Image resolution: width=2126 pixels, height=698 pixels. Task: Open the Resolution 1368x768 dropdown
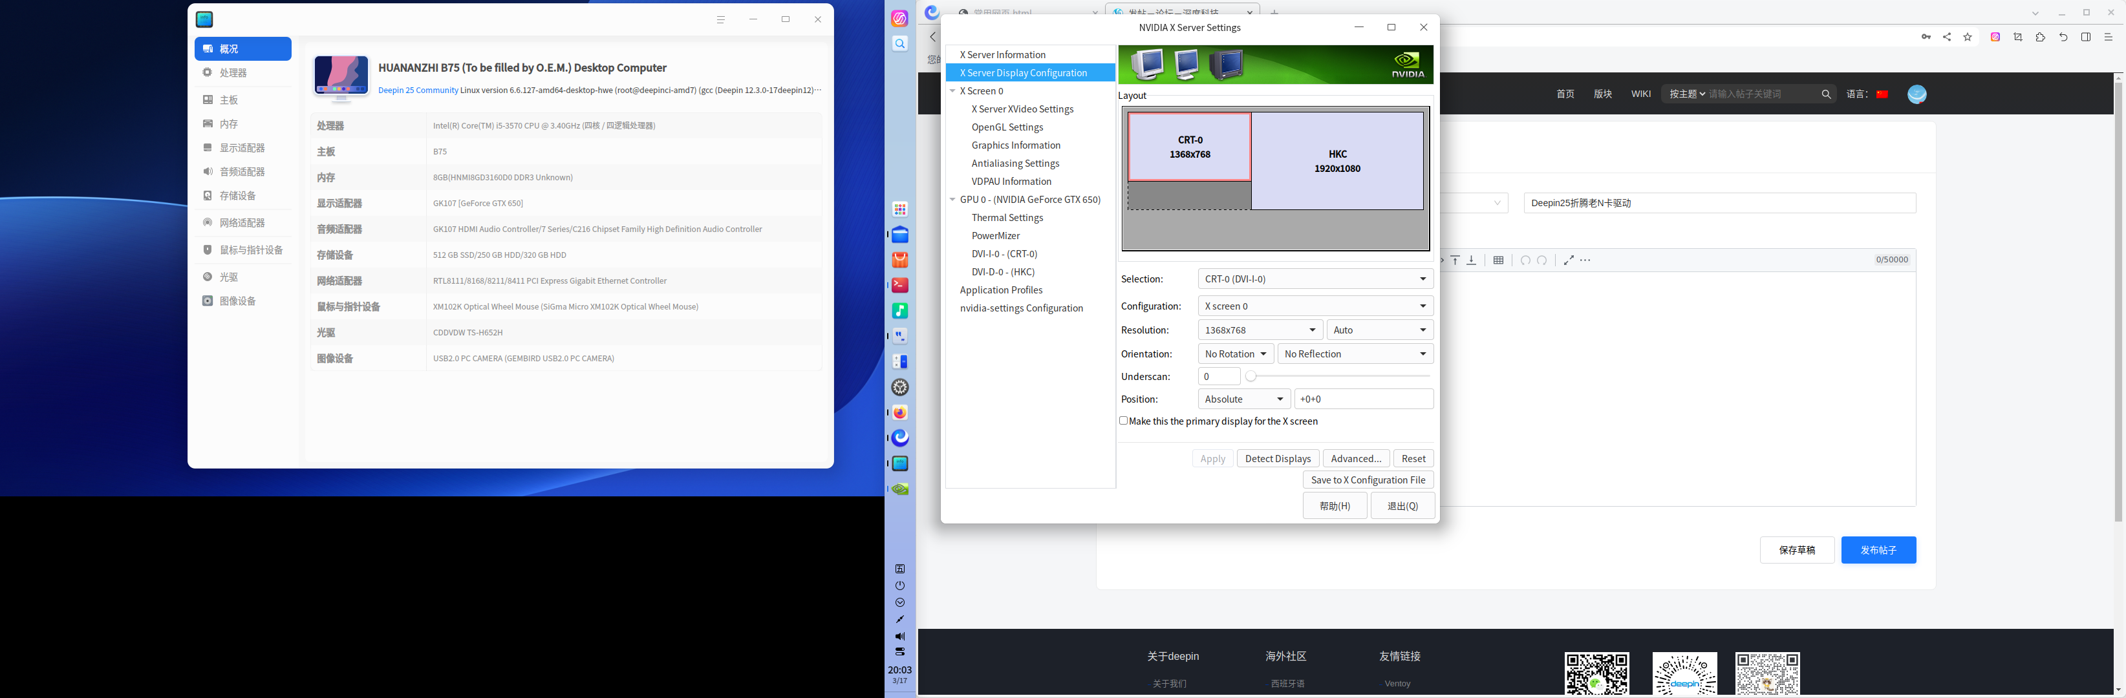tap(1260, 330)
